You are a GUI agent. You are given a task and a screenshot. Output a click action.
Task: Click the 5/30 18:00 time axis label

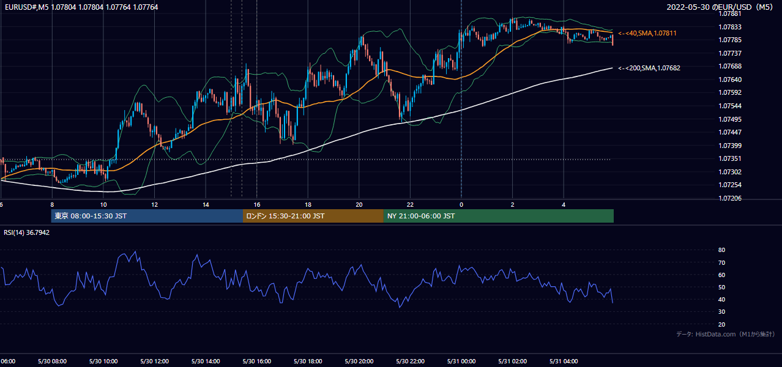point(308,361)
